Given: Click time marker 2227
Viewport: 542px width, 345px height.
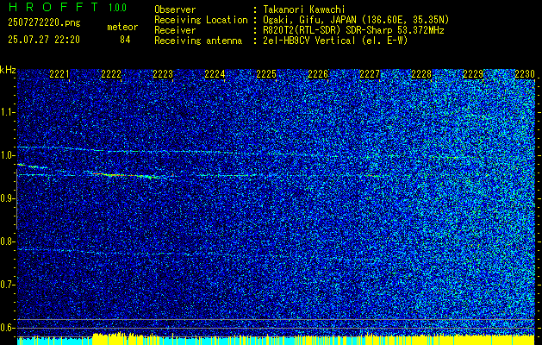Looking at the screenshot, I should pyautogui.click(x=370, y=74).
